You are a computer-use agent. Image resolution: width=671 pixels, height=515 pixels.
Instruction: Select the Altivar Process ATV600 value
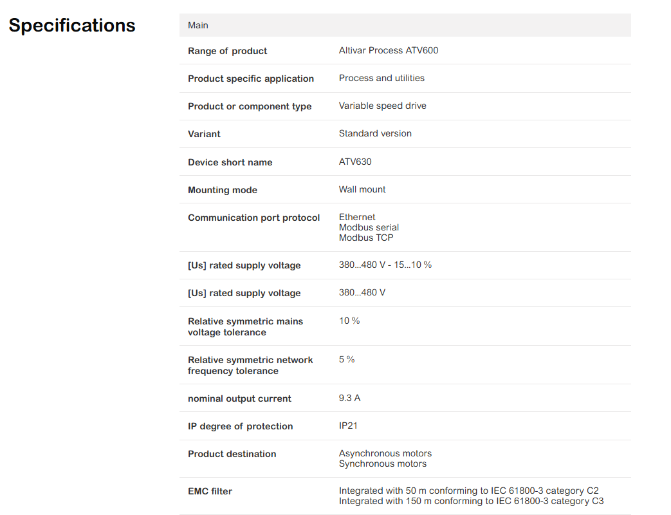tap(389, 50)
